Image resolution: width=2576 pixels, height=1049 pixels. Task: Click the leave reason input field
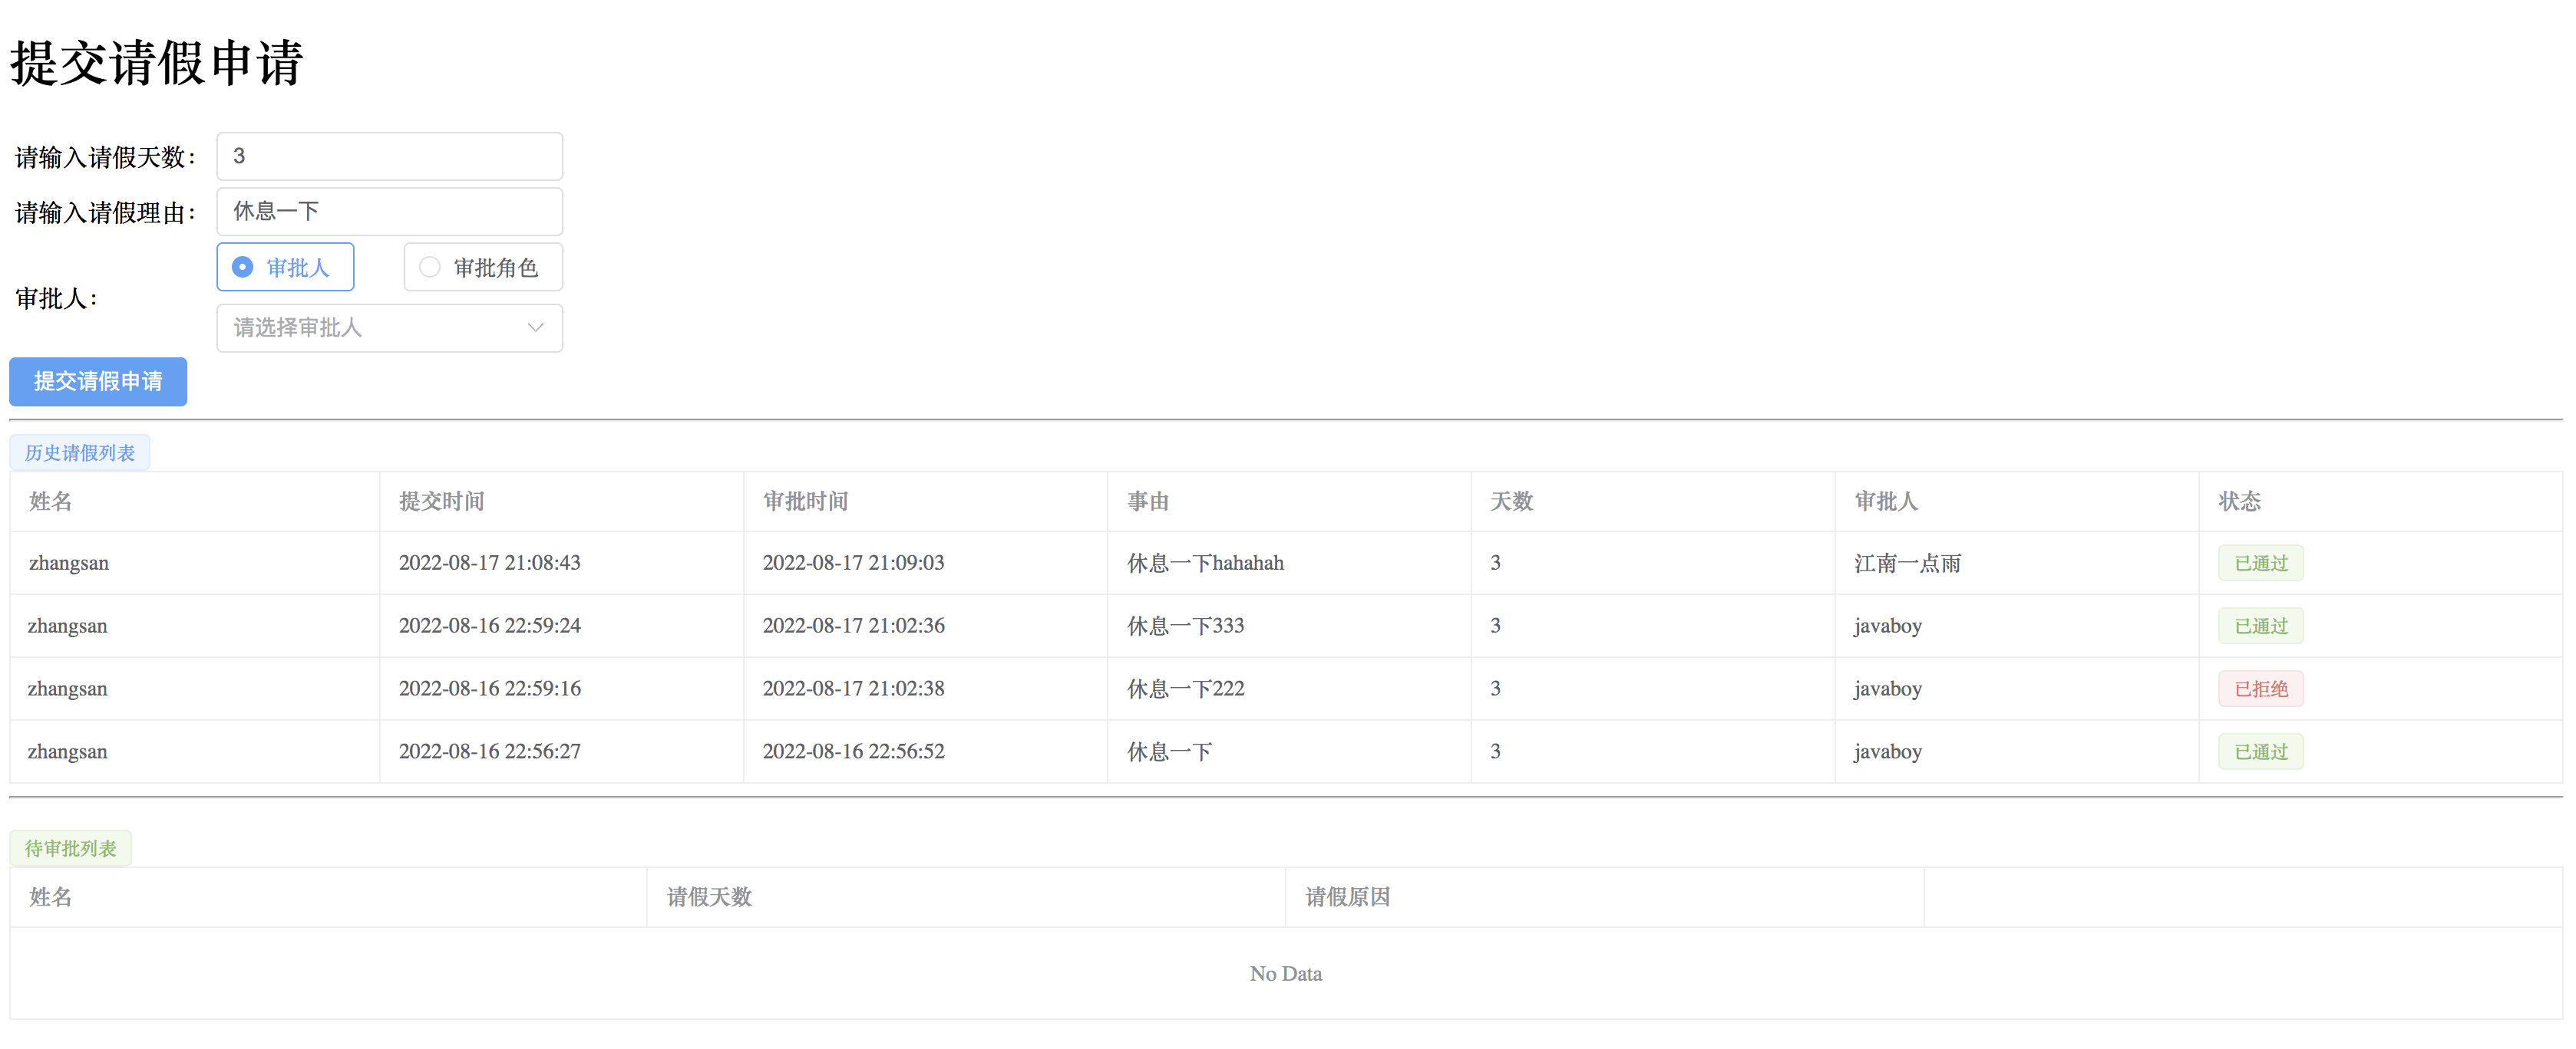pyautogui.click(x=389, y=211)
